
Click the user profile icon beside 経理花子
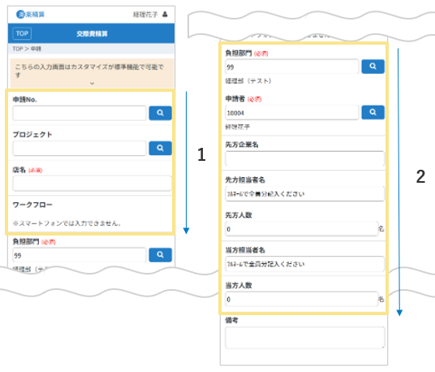click(x=165, y=14)
